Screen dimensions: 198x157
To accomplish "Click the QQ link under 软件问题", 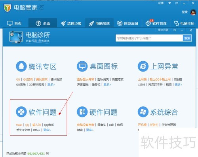I will [x=27, y=125].
